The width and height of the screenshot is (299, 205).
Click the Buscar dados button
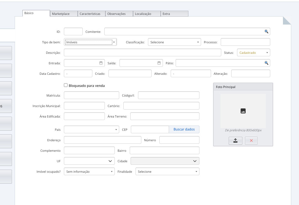[184, 129]
